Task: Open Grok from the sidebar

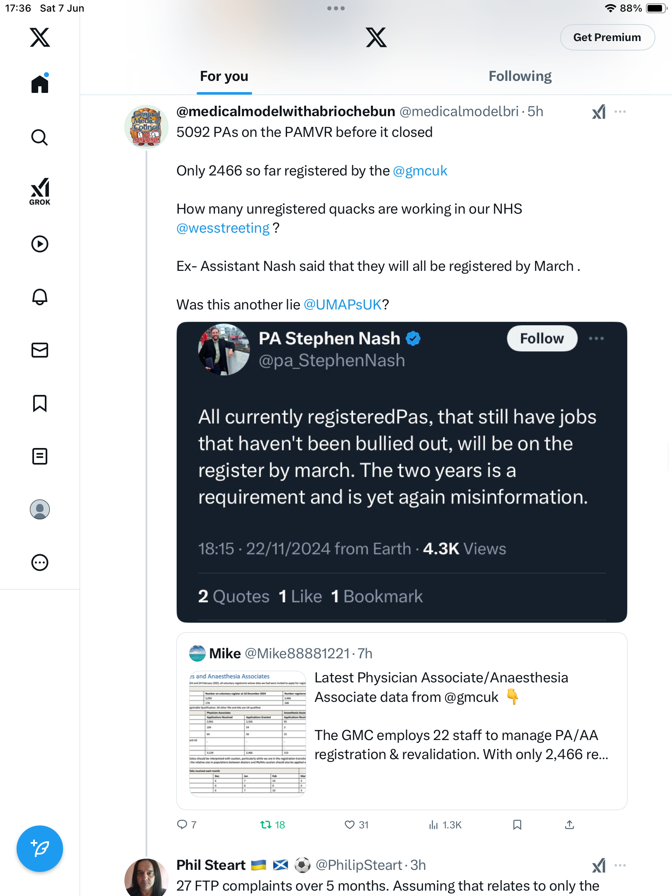Action: pos(40,192)
